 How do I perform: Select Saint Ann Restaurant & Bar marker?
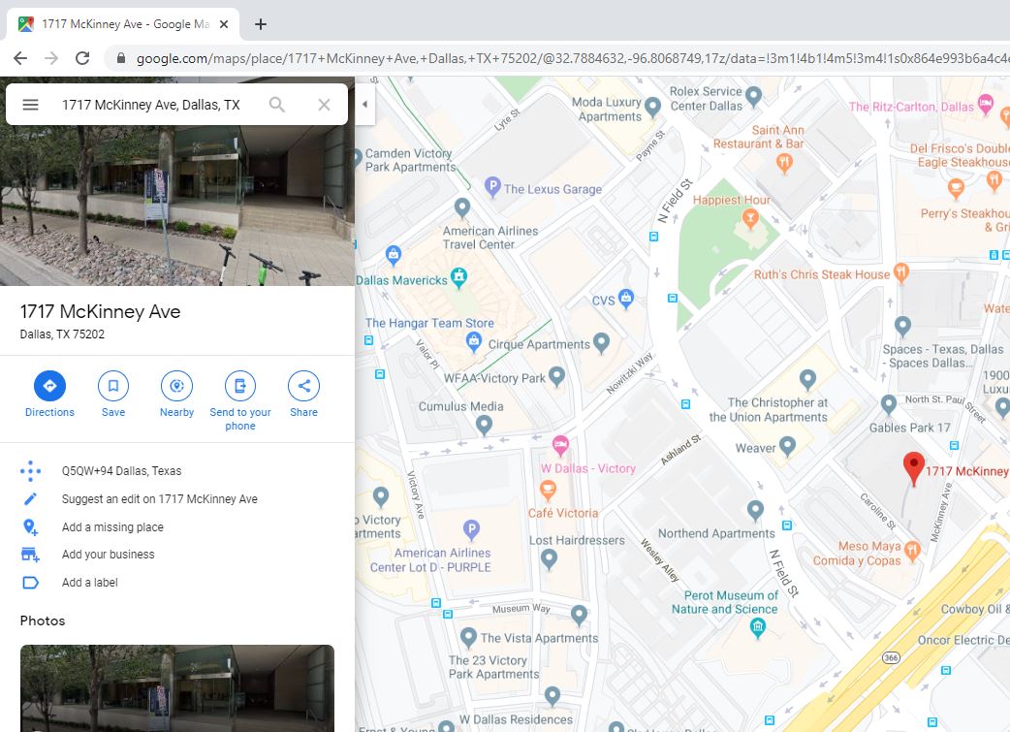pyautogui.click(x=784, y=164)
